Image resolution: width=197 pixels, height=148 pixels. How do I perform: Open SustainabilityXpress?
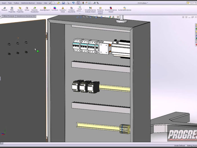tap(124, 9)
